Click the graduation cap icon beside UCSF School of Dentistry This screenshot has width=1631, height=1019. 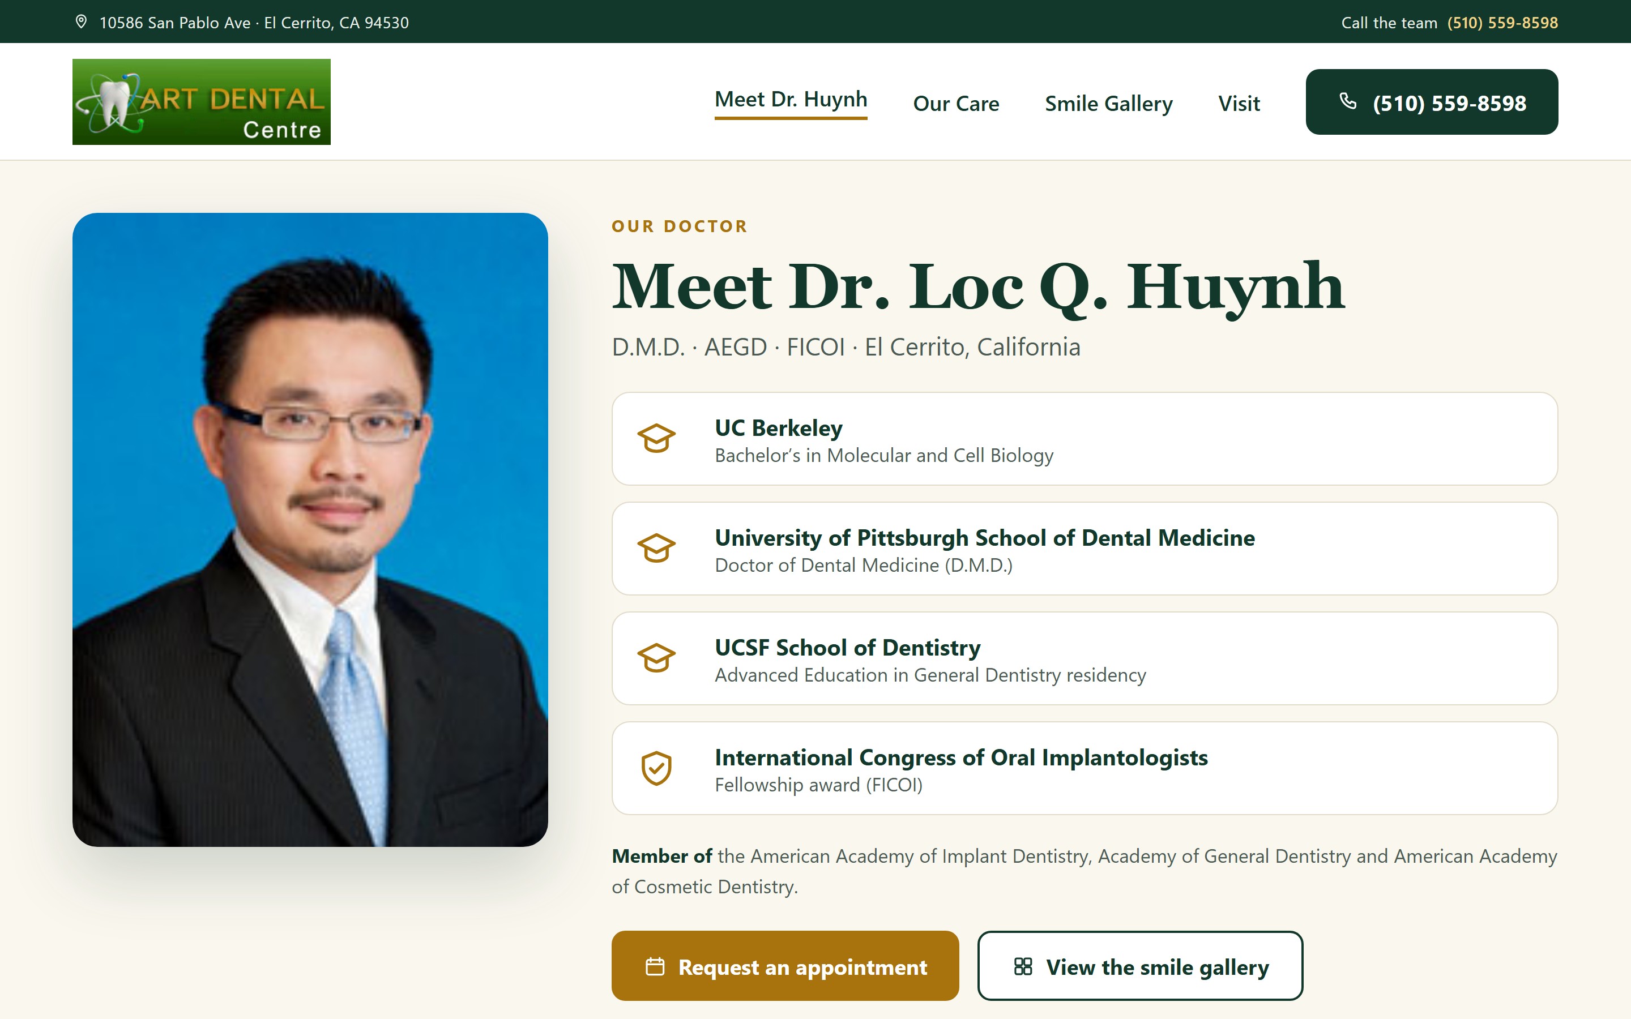pyautogui.click(x=656, y=658)
